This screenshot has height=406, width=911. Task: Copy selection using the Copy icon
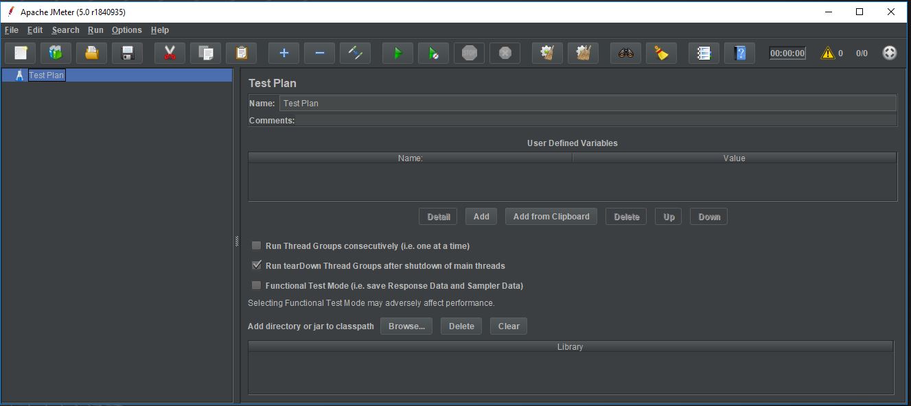click(206, 53)
